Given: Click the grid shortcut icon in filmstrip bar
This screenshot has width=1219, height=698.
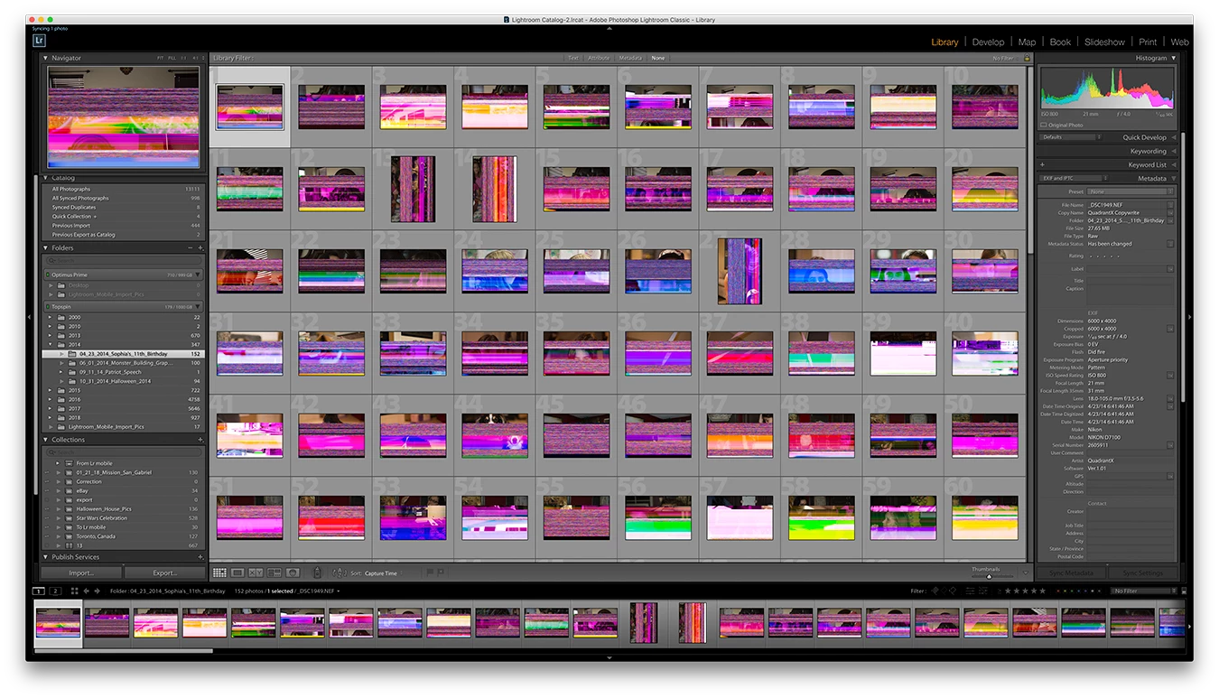Looking at the screenshot, I should [x=74, y=591].
